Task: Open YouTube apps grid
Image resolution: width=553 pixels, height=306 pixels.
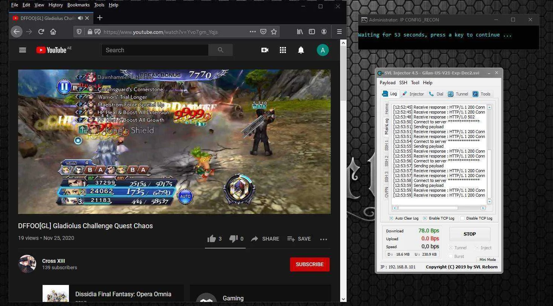Action: tap(283, 50)
